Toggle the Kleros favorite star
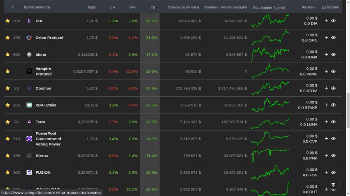 [x=7, y=155]
